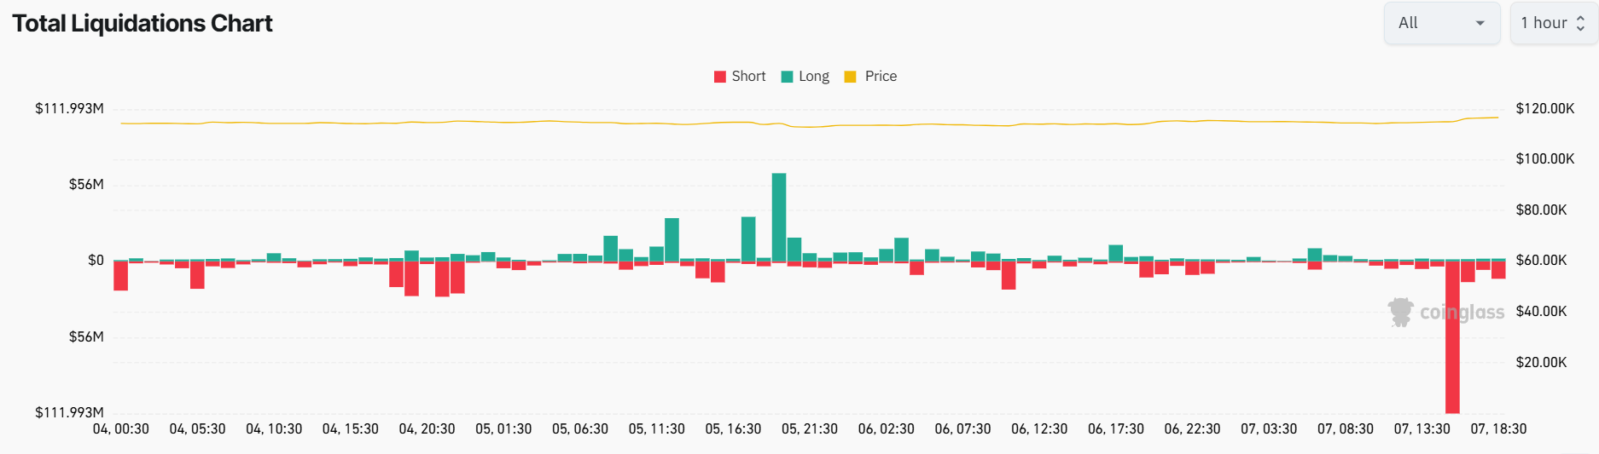Click the "05, 21:30" time axis label
This screenshot has height=454, width=1599.
pyautogui.click(x=810, y=429)
